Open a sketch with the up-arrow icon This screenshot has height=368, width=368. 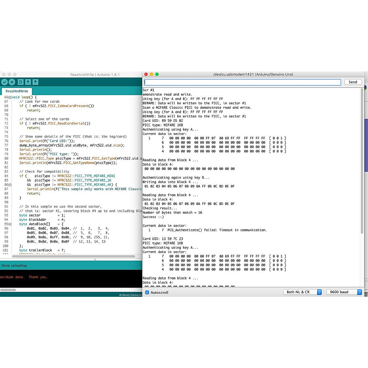(28, 82)
